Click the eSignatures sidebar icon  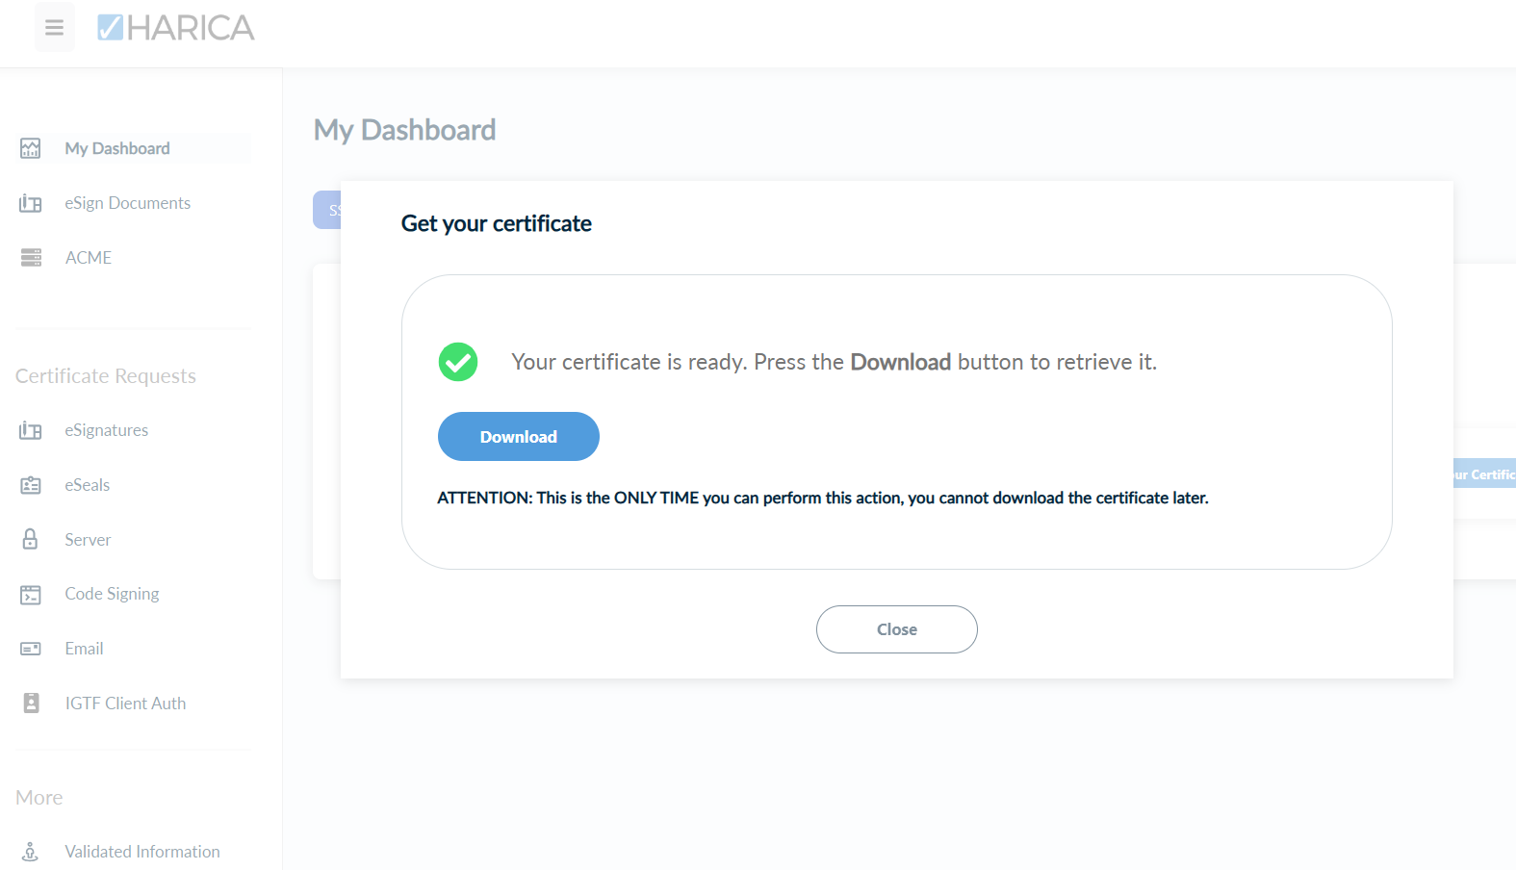[x=31, y=430]
